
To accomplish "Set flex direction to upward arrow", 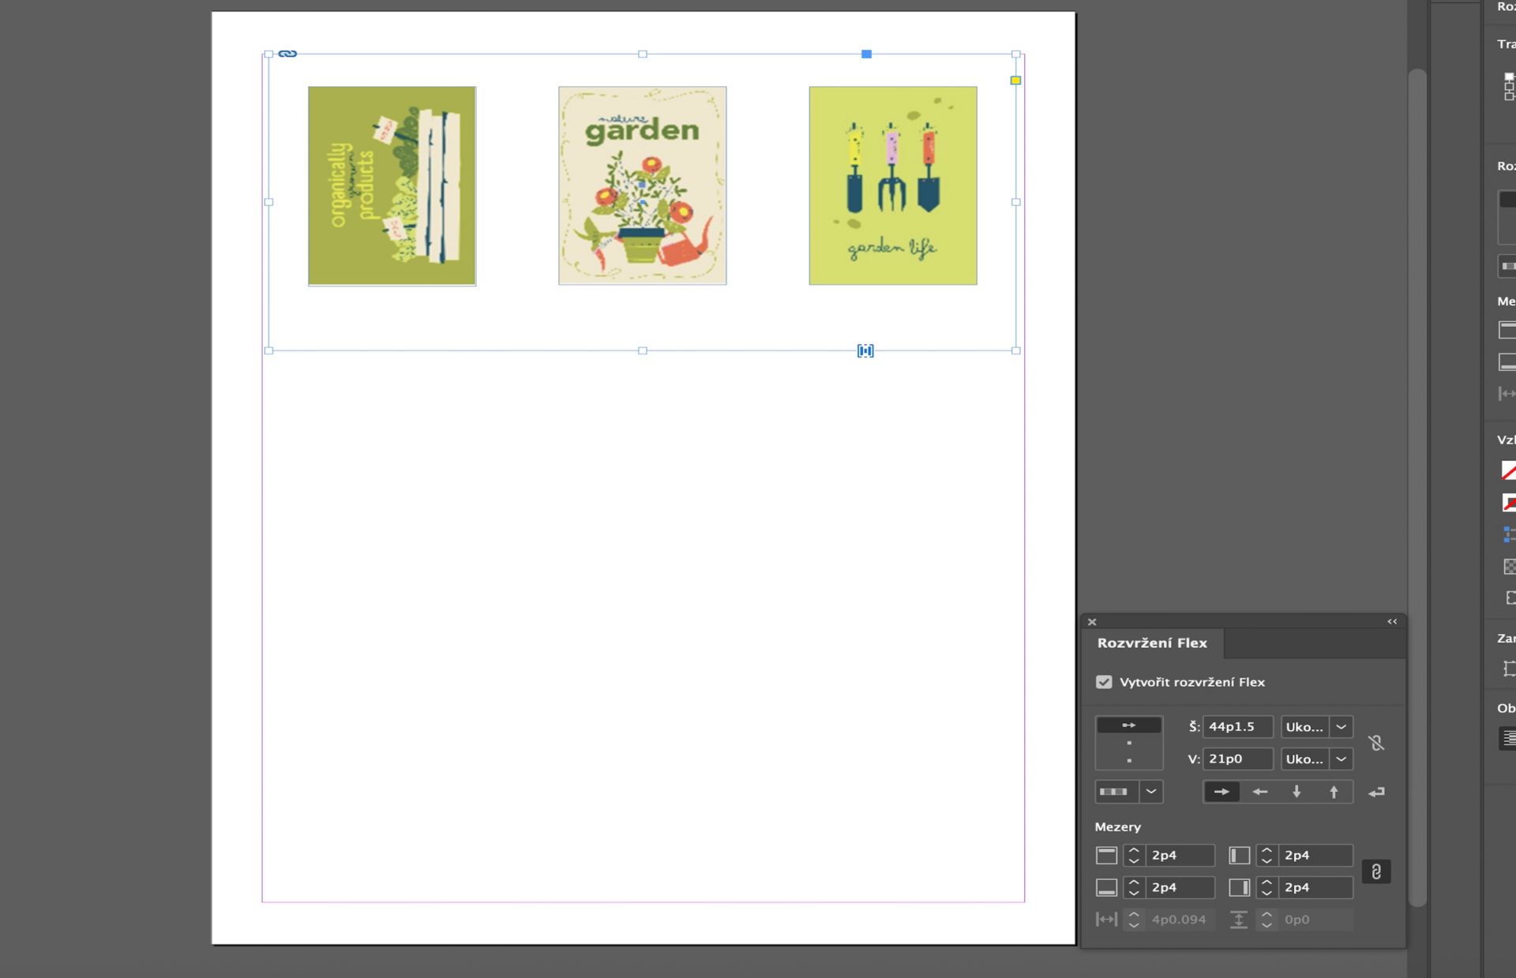I will coord(1334,792).
